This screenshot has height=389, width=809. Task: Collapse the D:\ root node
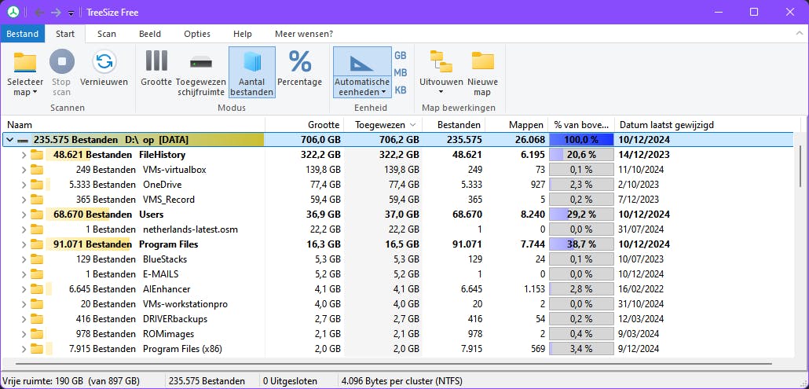[x=9, y=139]
